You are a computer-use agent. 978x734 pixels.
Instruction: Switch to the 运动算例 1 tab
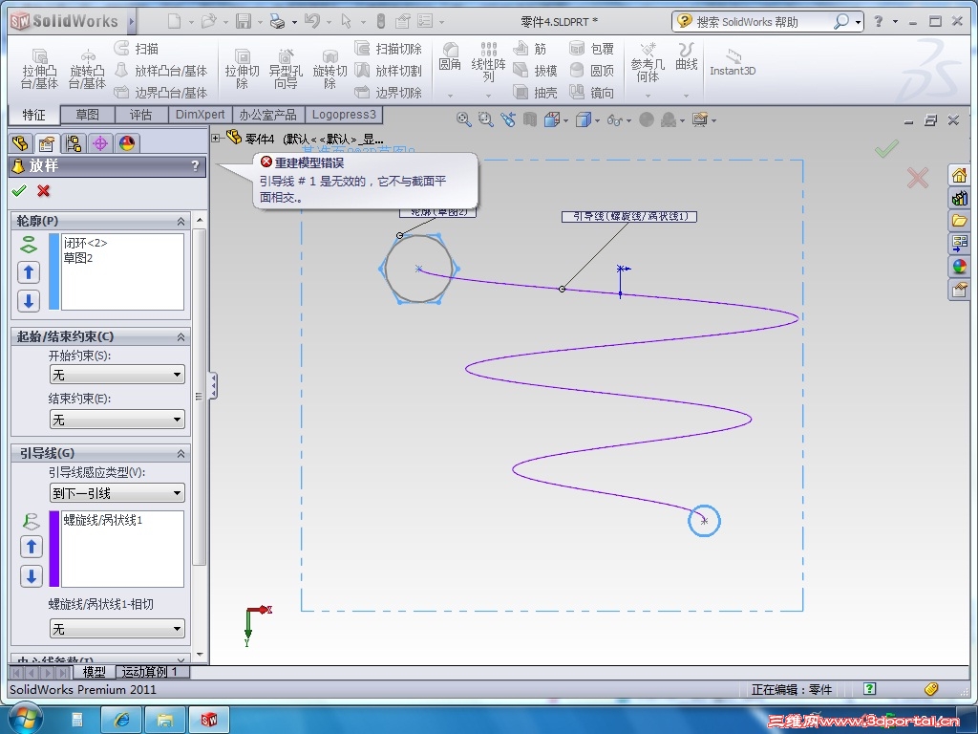pos(150,672)
